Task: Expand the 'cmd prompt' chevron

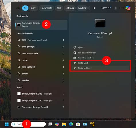Action: [64, 47]
